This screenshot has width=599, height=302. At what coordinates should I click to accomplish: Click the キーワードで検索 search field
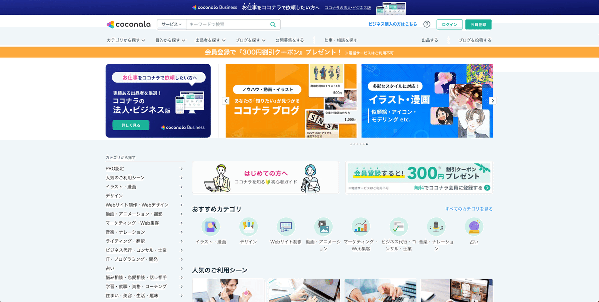pos(227,24)
